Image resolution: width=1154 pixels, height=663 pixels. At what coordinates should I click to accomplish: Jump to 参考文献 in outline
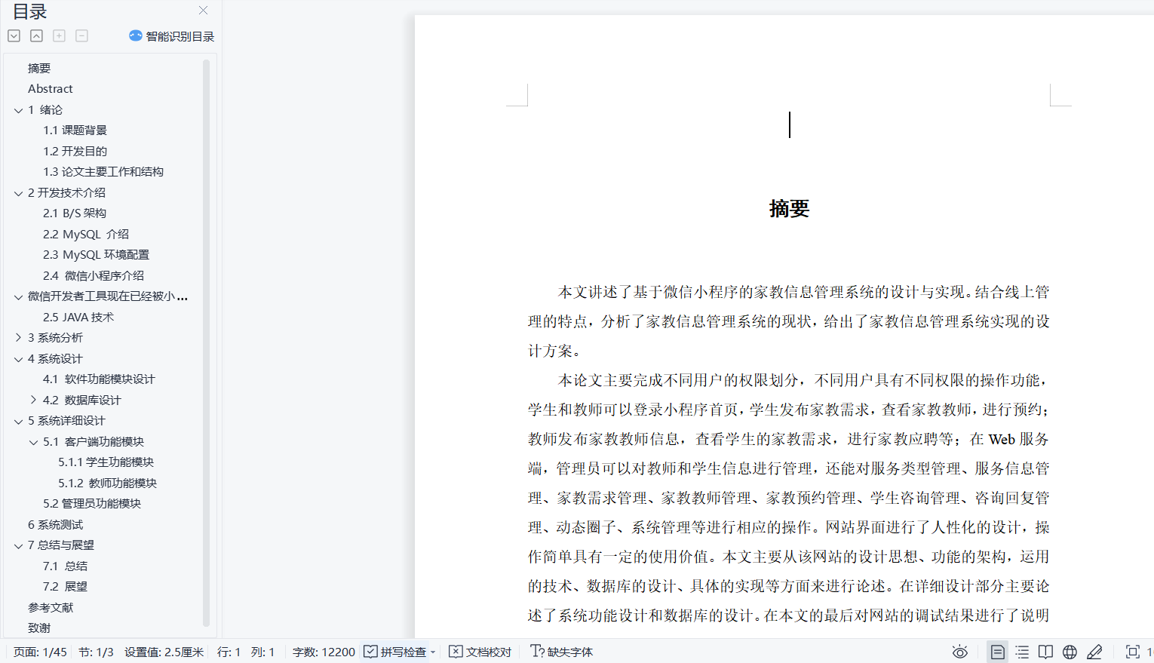point(51,607)
